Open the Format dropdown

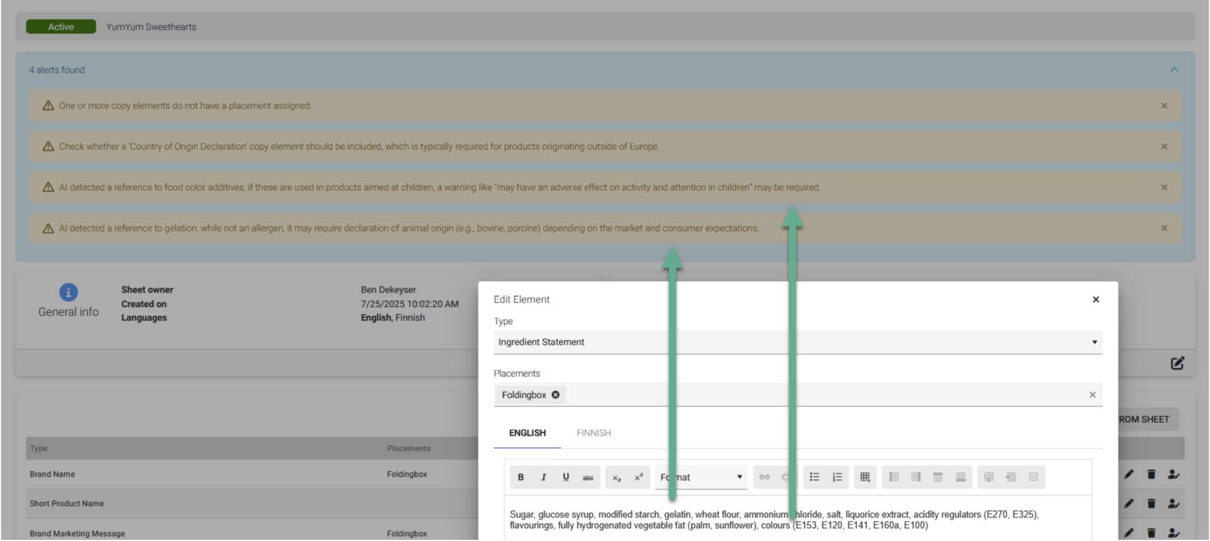pyautogui.click(x=701, y=477)
